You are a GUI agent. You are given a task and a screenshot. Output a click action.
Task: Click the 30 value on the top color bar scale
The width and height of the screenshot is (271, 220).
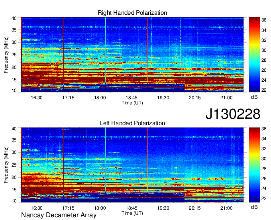tap(264, 50)
